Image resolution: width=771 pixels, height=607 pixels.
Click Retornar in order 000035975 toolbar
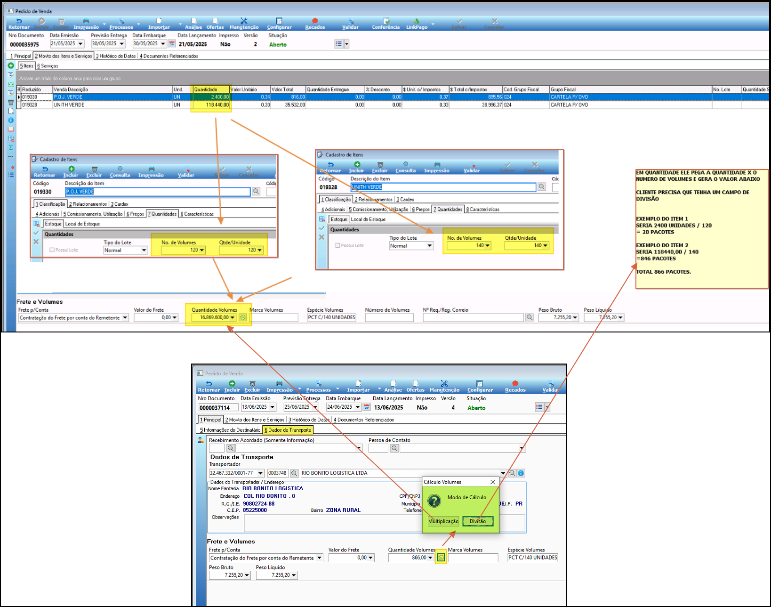pos(19,24)
